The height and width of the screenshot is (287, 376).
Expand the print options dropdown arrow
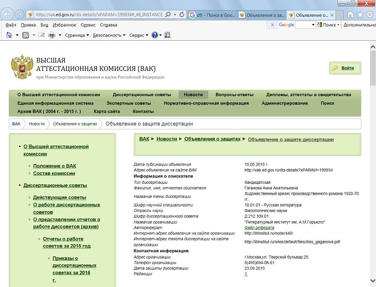click(x=60, y=35)
